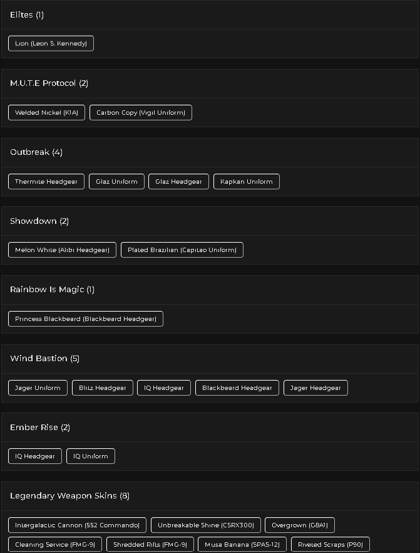Click Blitz Headgear tag
420x553 pixels.
[103, 388]
